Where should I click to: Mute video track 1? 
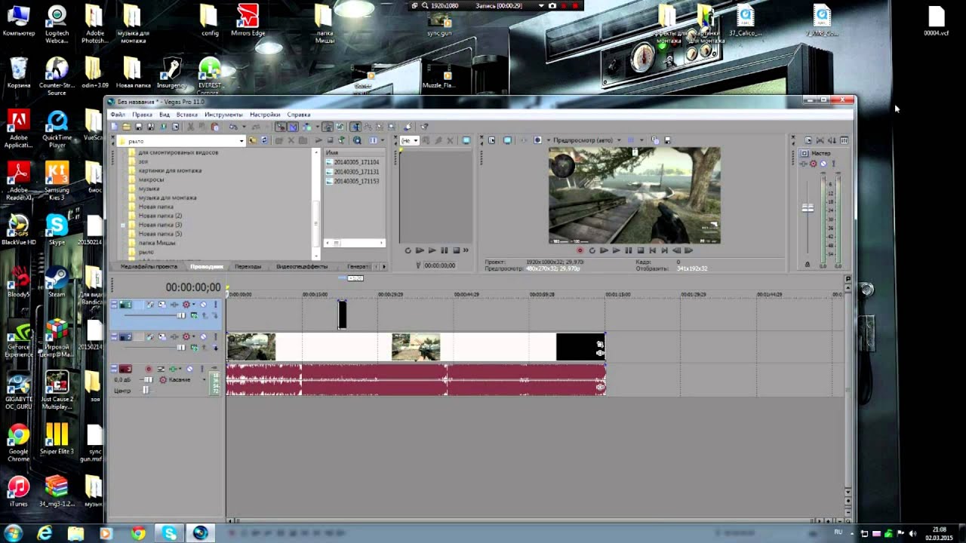[x=203, y=304]
